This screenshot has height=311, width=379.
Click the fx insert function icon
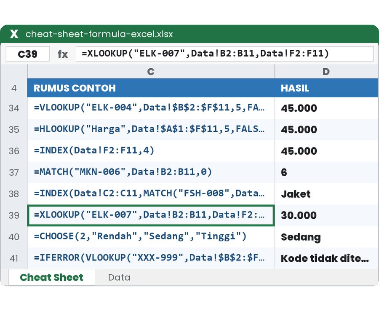pyautogui.click(x=63, y=54)
